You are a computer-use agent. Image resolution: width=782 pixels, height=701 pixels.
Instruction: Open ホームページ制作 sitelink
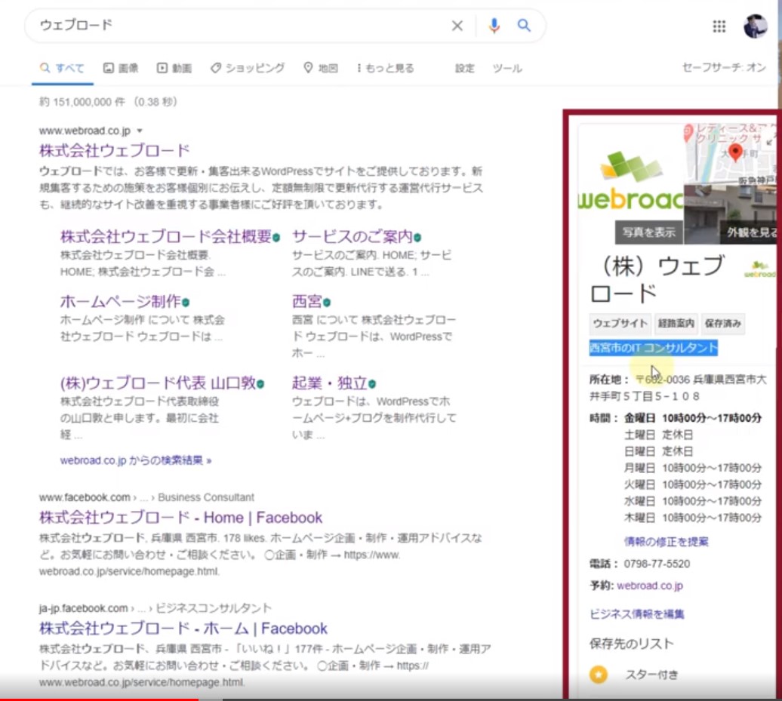120,301
